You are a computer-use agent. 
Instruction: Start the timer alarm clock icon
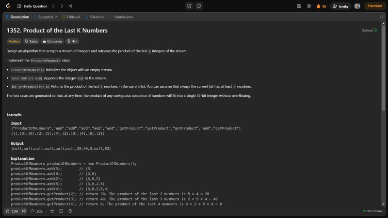pyautogui.click(x=189, y=6)
